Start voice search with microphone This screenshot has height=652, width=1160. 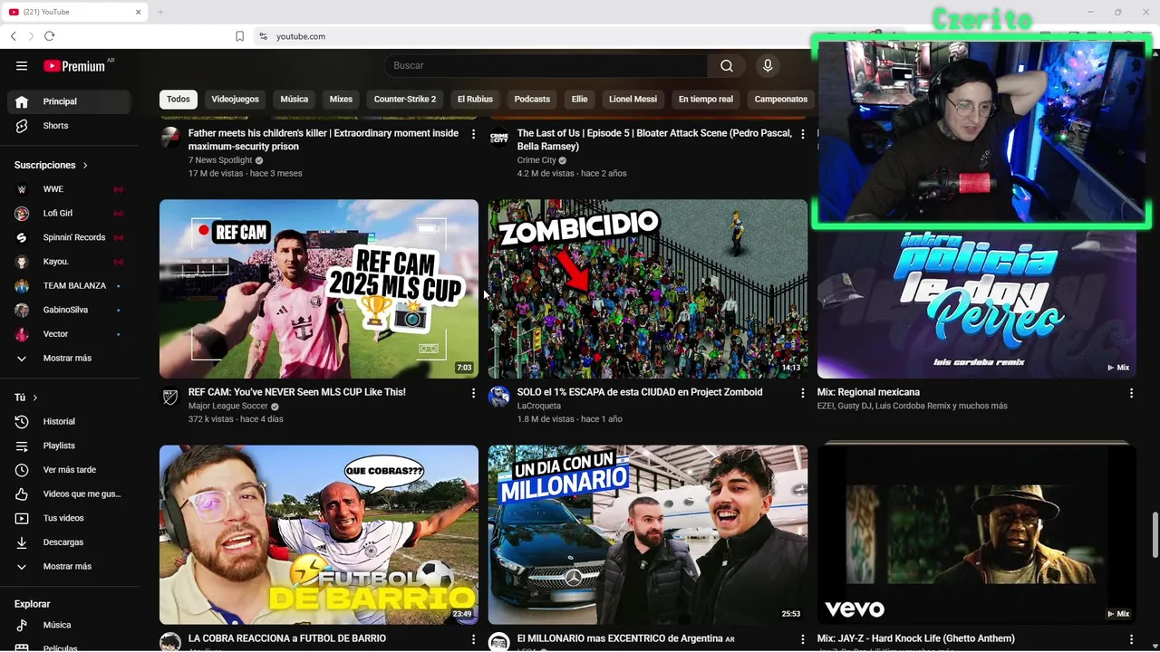[768, 65]
